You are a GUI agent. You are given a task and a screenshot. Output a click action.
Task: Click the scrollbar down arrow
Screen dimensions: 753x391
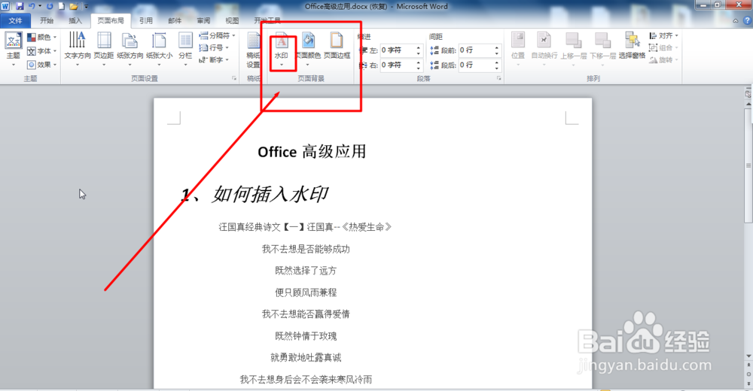coord(748,356)
